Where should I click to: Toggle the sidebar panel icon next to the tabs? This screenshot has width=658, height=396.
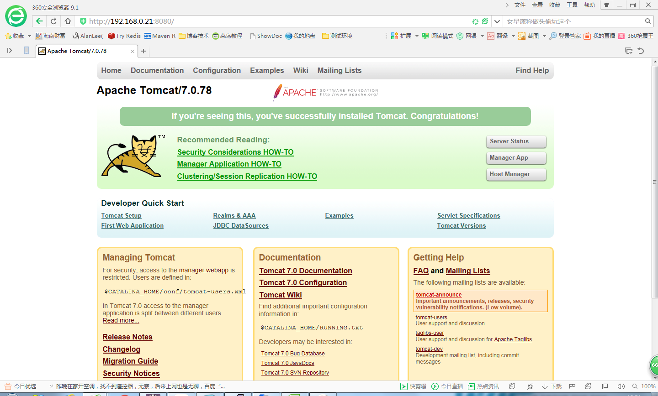[9, 51]
